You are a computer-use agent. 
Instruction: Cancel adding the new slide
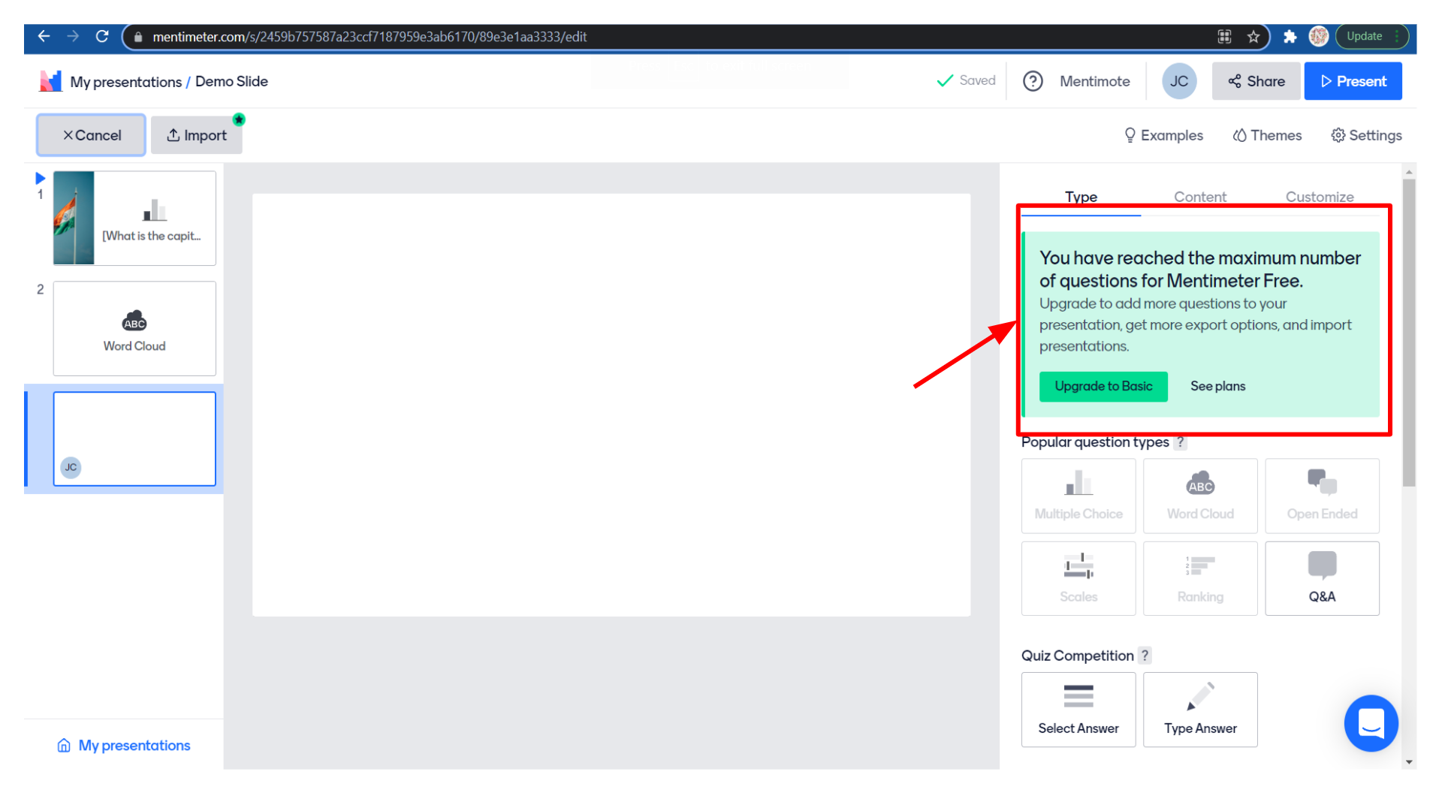[x=91, y=135]
